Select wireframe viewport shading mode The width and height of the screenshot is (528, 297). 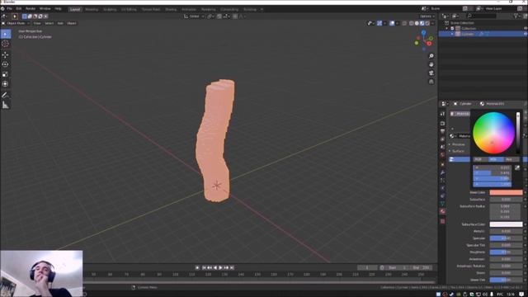[x=412, y=23]
